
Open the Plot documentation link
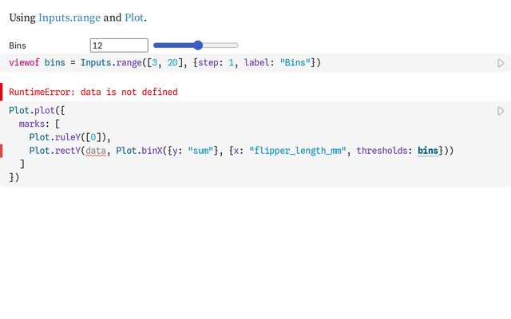click(134, 17)
